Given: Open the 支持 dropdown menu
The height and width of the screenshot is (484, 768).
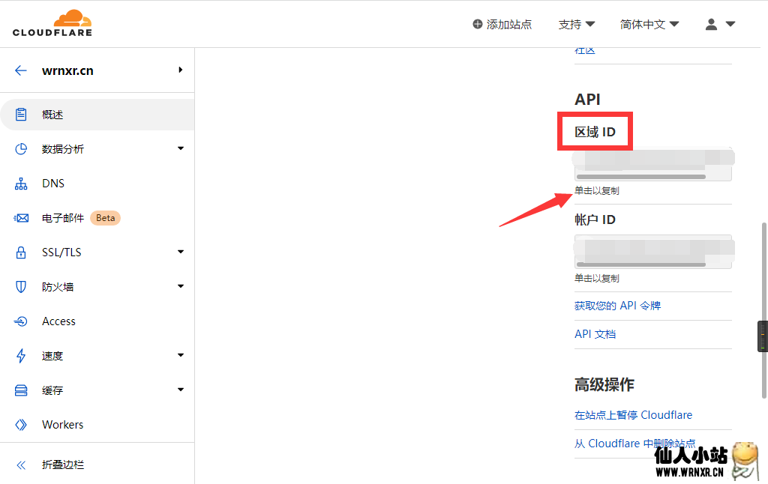Looking at the screenshot, I should tap(577, 24).
